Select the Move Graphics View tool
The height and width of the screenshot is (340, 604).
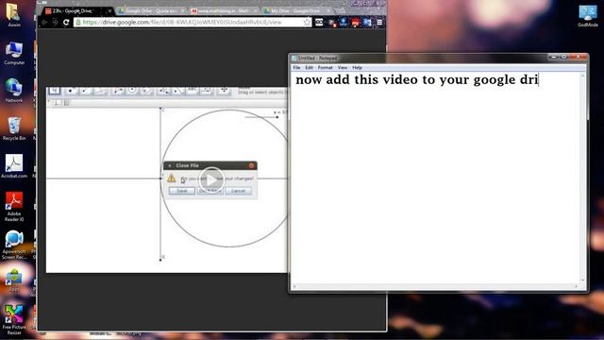(x=224, y=92)
